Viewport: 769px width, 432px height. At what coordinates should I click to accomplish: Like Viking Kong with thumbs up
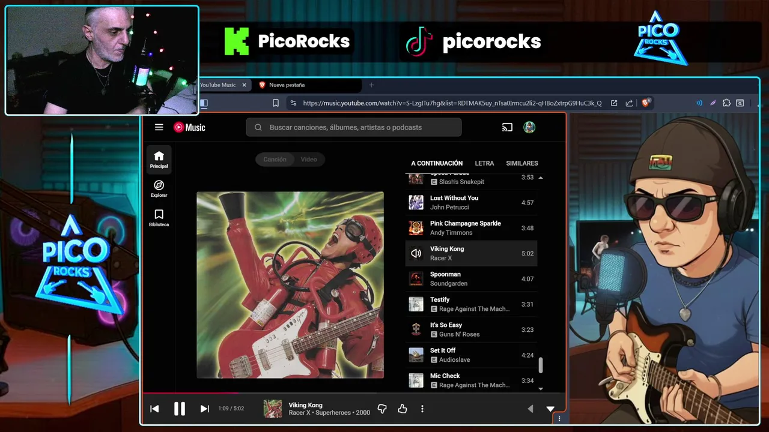point(403,409)
